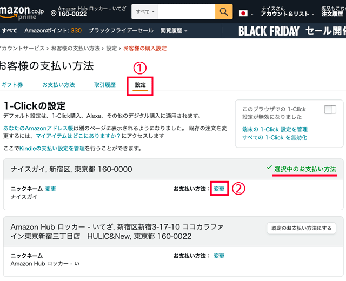346x281 pixels.
Task: Open the すべて search category dropdown
Action: point(145,12)
